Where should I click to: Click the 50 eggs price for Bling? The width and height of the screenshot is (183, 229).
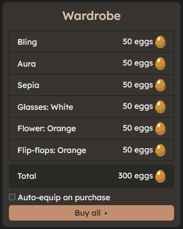point(138,42)
